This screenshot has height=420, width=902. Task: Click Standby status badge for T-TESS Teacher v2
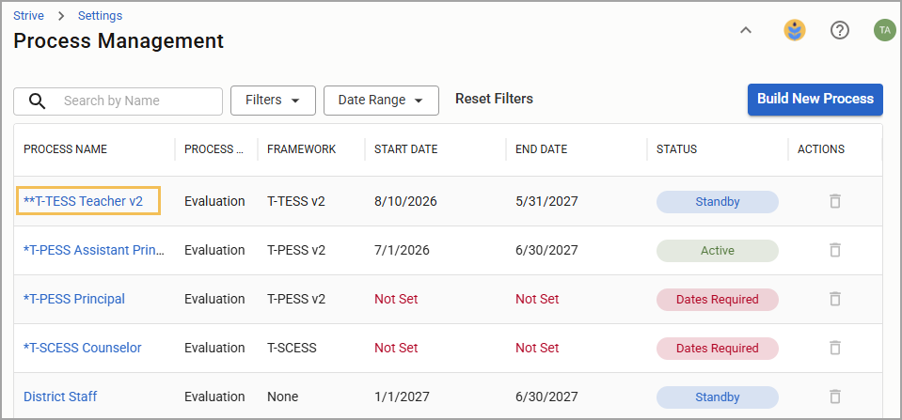pos(718,202)
